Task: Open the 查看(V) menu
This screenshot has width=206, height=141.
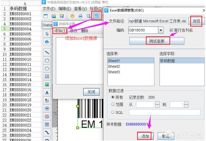Action: pyautogui.click(x=80, y=9)
